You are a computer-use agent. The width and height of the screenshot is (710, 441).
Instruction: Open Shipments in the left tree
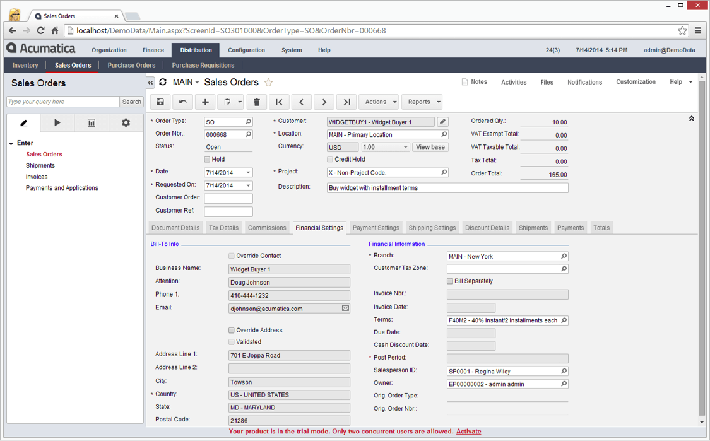(40, 166)
